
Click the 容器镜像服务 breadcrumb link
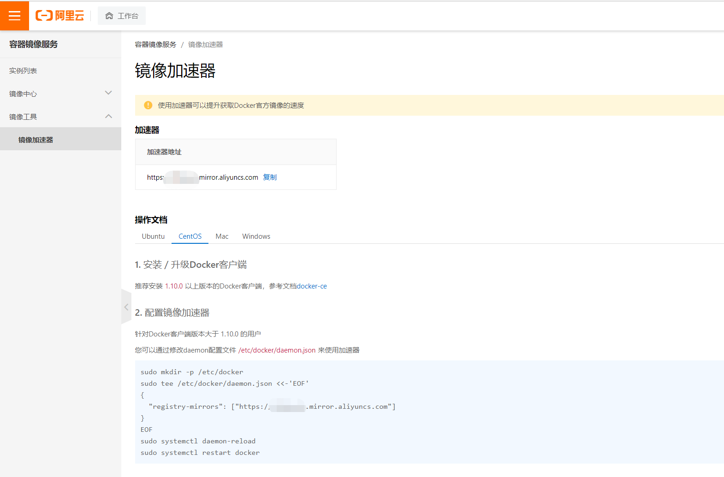(x=155, y=45)
